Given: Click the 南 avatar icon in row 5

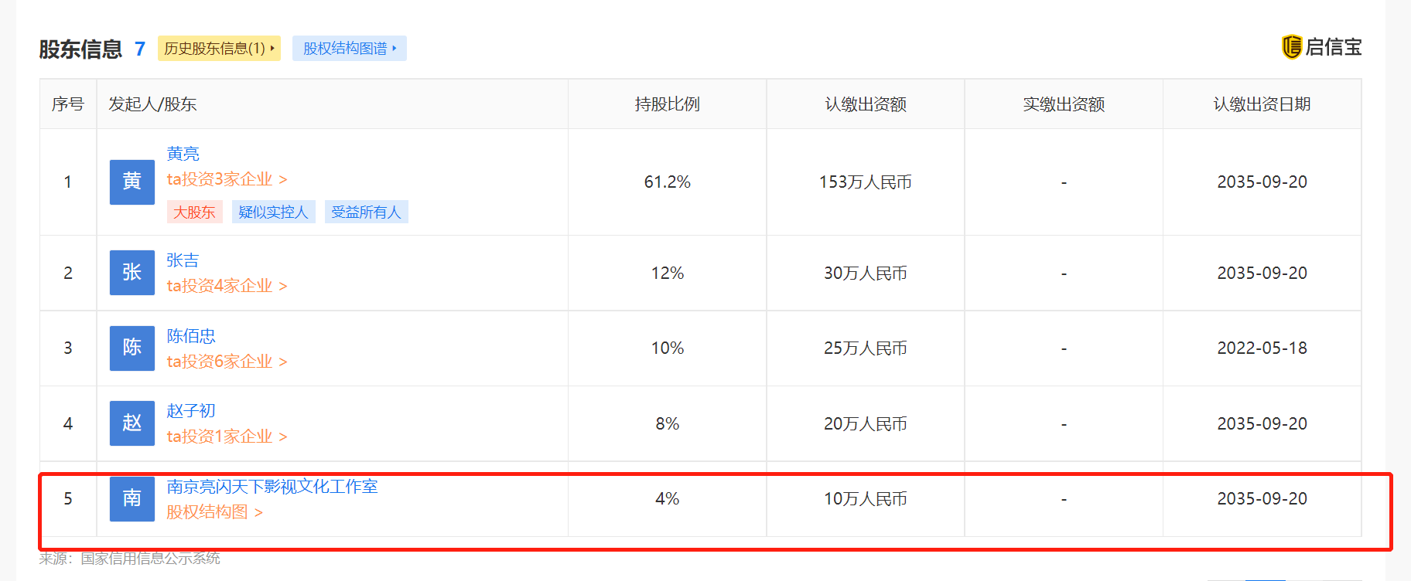Looking at the screenshot, I should tap(132, 499).
